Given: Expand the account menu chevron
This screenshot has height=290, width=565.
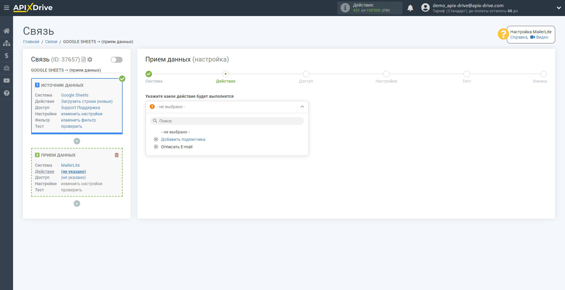Looking at the screenshot, I should [559, 8].
